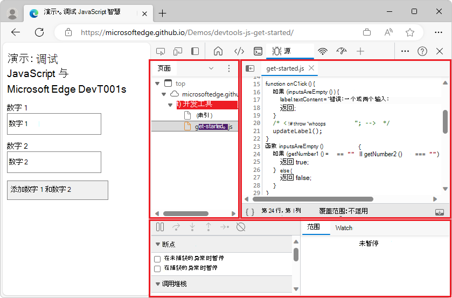Click the 数字 2 input field
The image size is (452, 298).
click(54, 162)
